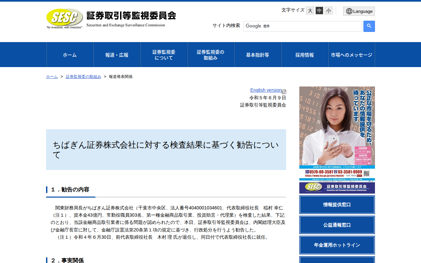Set the text size to 中 (medium)
Screen dimensions: 421x263
coord(319,11)
